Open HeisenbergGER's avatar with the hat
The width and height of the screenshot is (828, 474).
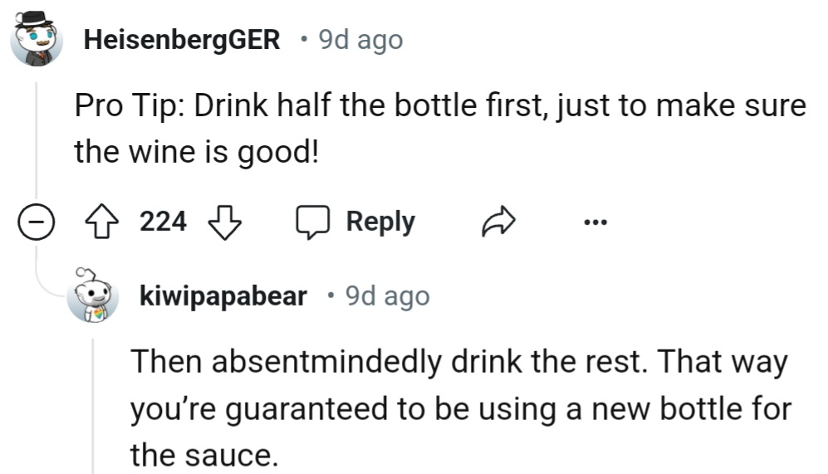(37, 40)
